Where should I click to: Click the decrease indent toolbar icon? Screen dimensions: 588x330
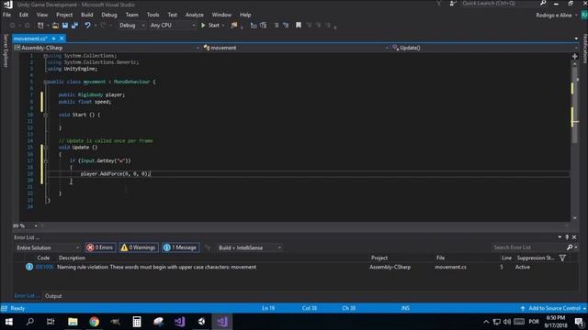click(x=277, y=26)
